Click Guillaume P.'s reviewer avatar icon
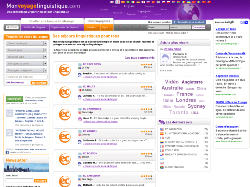Screen dimensions: 250x187 pyautogui.click(x=79, y=142)
